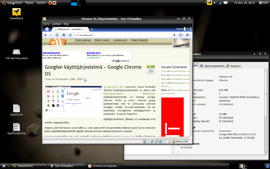Click the RSS feed icon on the blog

pos(58,42)
